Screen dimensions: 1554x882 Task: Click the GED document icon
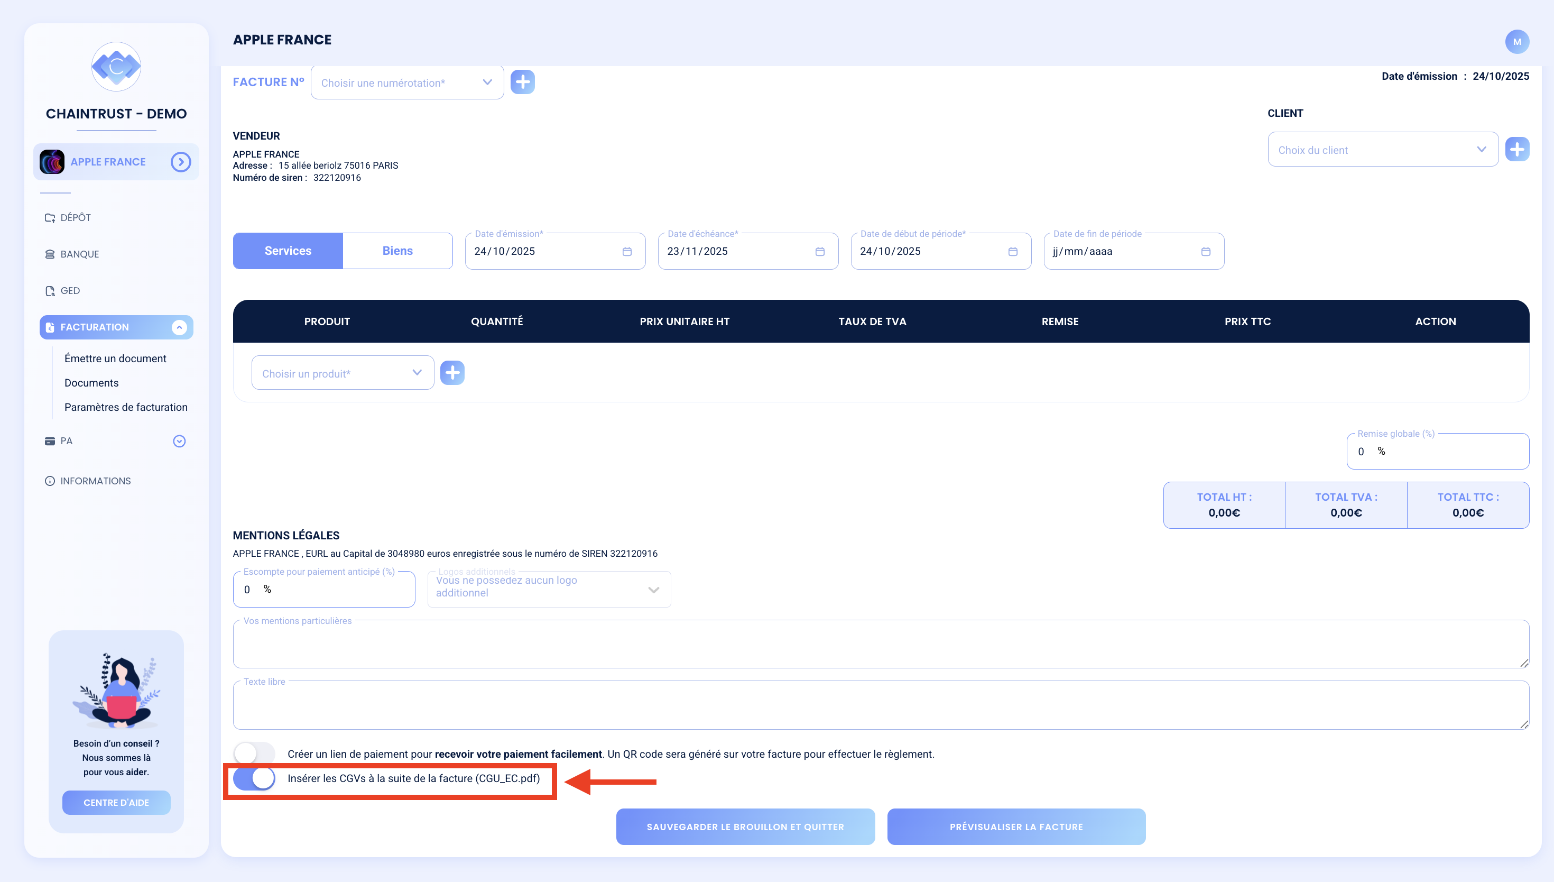pos(50,291)
